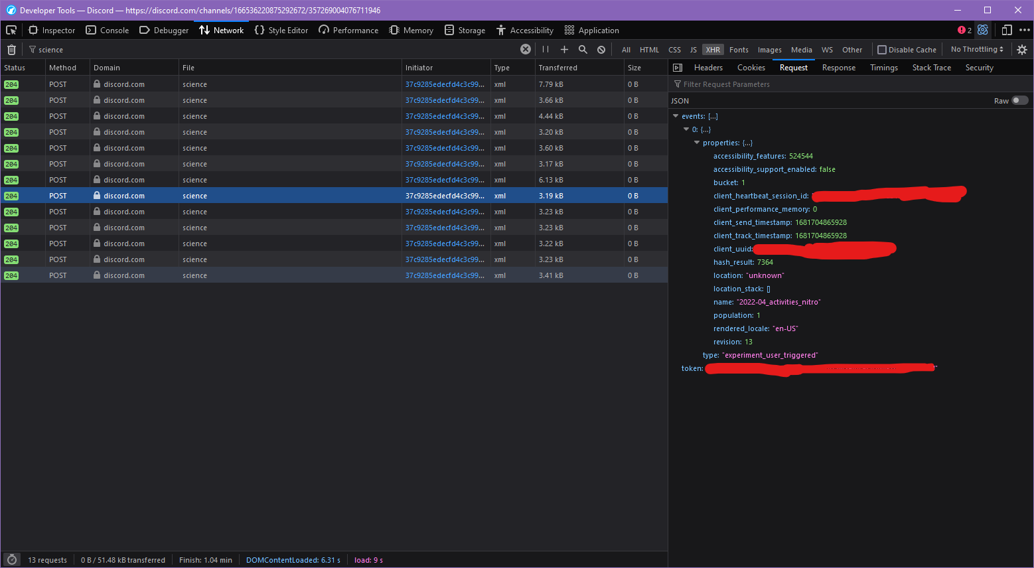Open the network request search
1034x568 pixels.
(583, 49)
